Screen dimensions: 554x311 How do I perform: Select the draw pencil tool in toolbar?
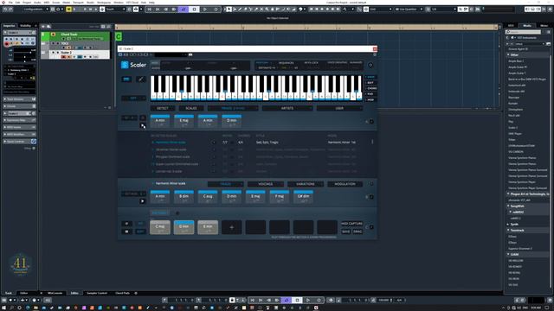click(x=240, y=10)
